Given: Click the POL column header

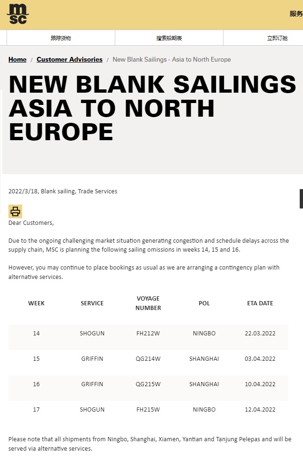Looking at the screenshot, I should [x=204, y=303].
